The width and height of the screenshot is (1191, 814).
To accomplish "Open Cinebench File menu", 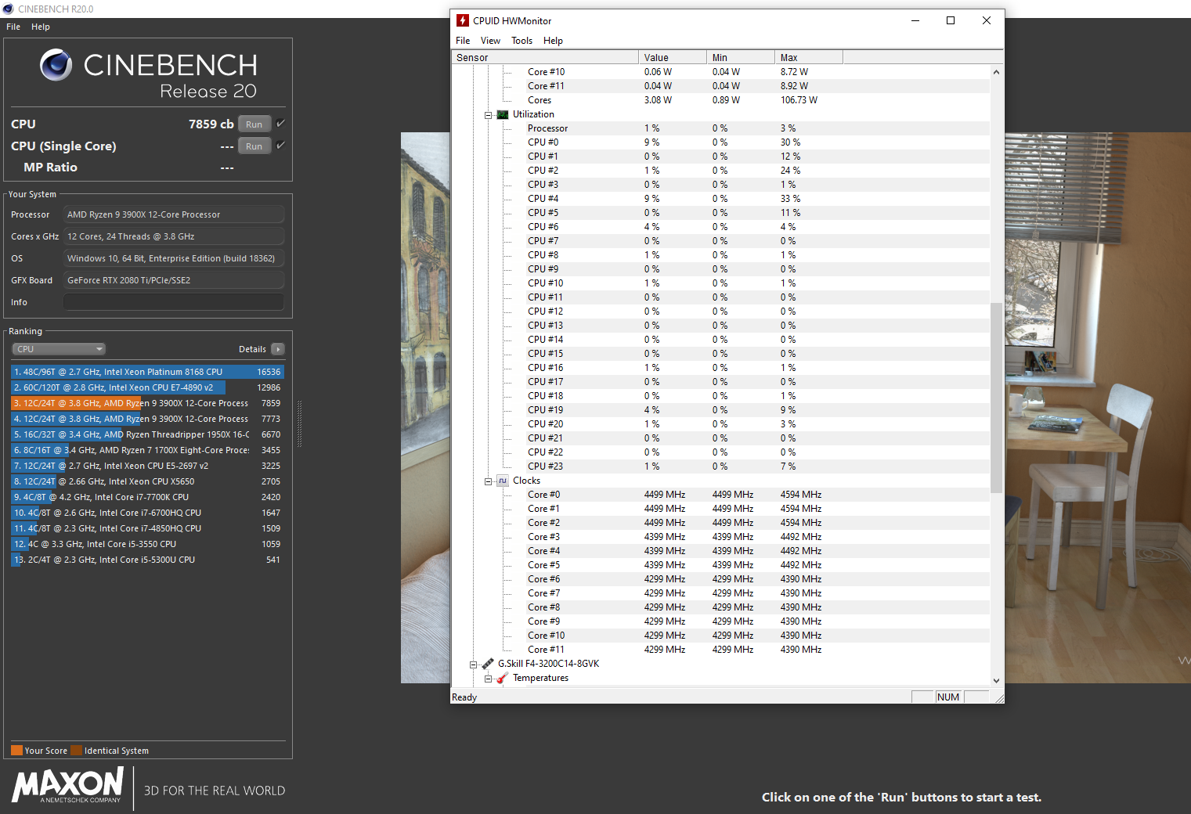I will [x=13, y=27].
